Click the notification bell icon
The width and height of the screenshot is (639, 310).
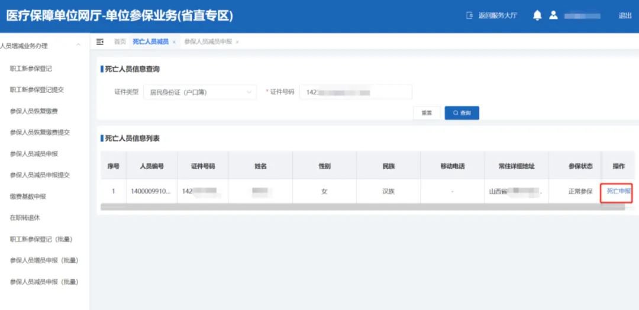point(537,16)
